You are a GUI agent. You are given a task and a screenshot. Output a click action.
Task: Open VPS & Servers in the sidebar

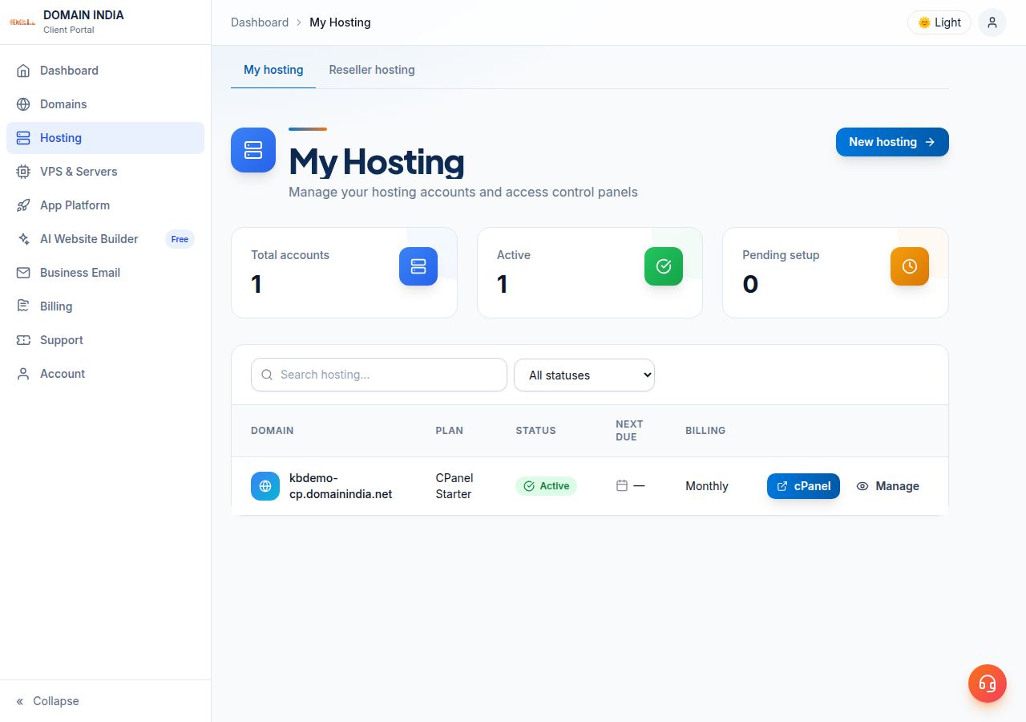[x=105, y=172]
